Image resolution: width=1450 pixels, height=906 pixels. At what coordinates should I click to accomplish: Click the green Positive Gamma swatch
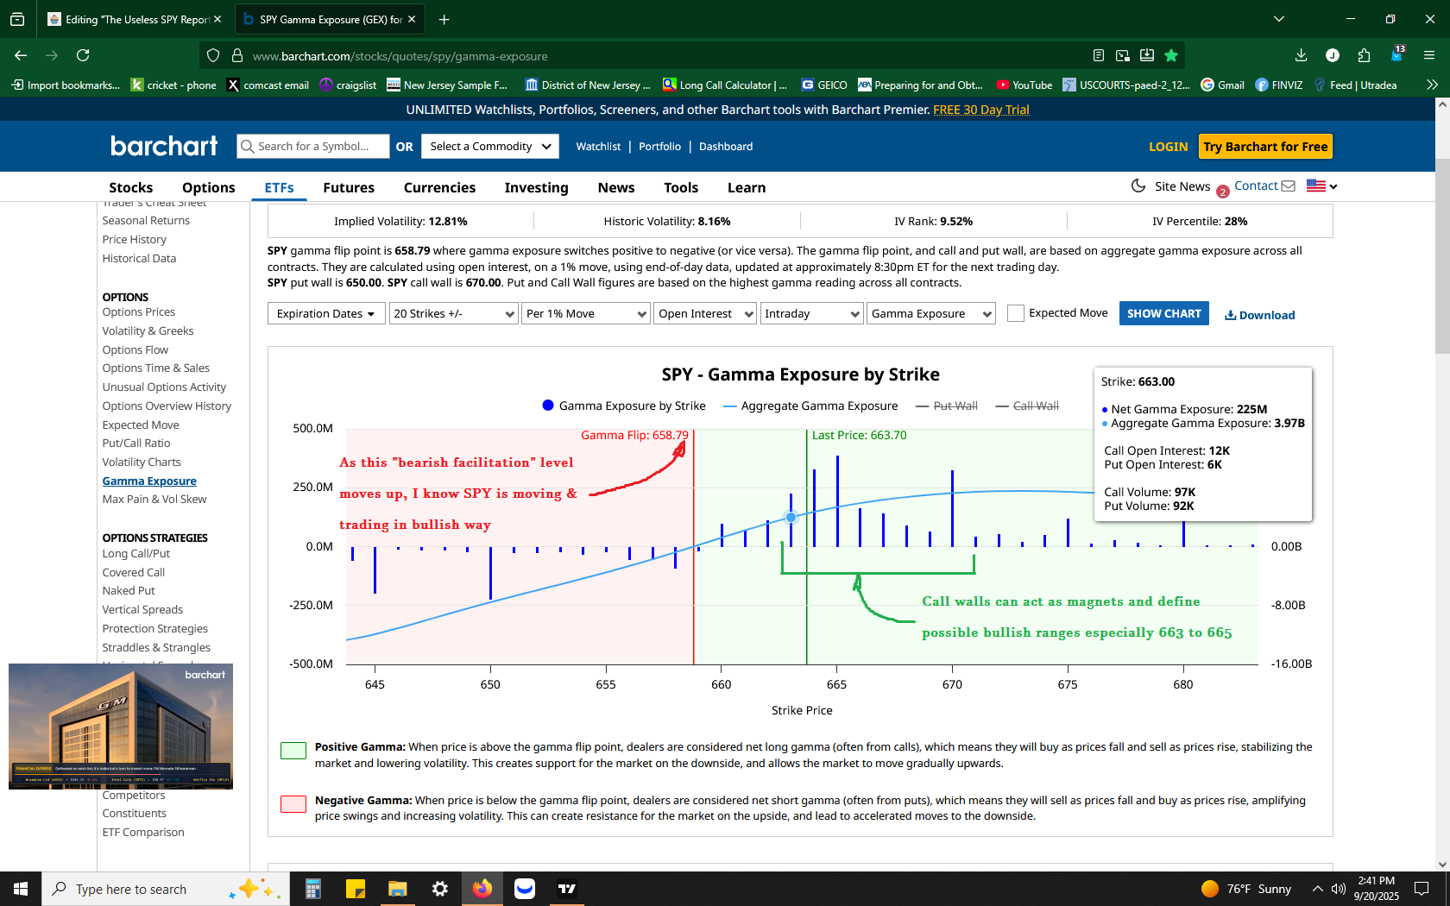click(x=293, y=751)
